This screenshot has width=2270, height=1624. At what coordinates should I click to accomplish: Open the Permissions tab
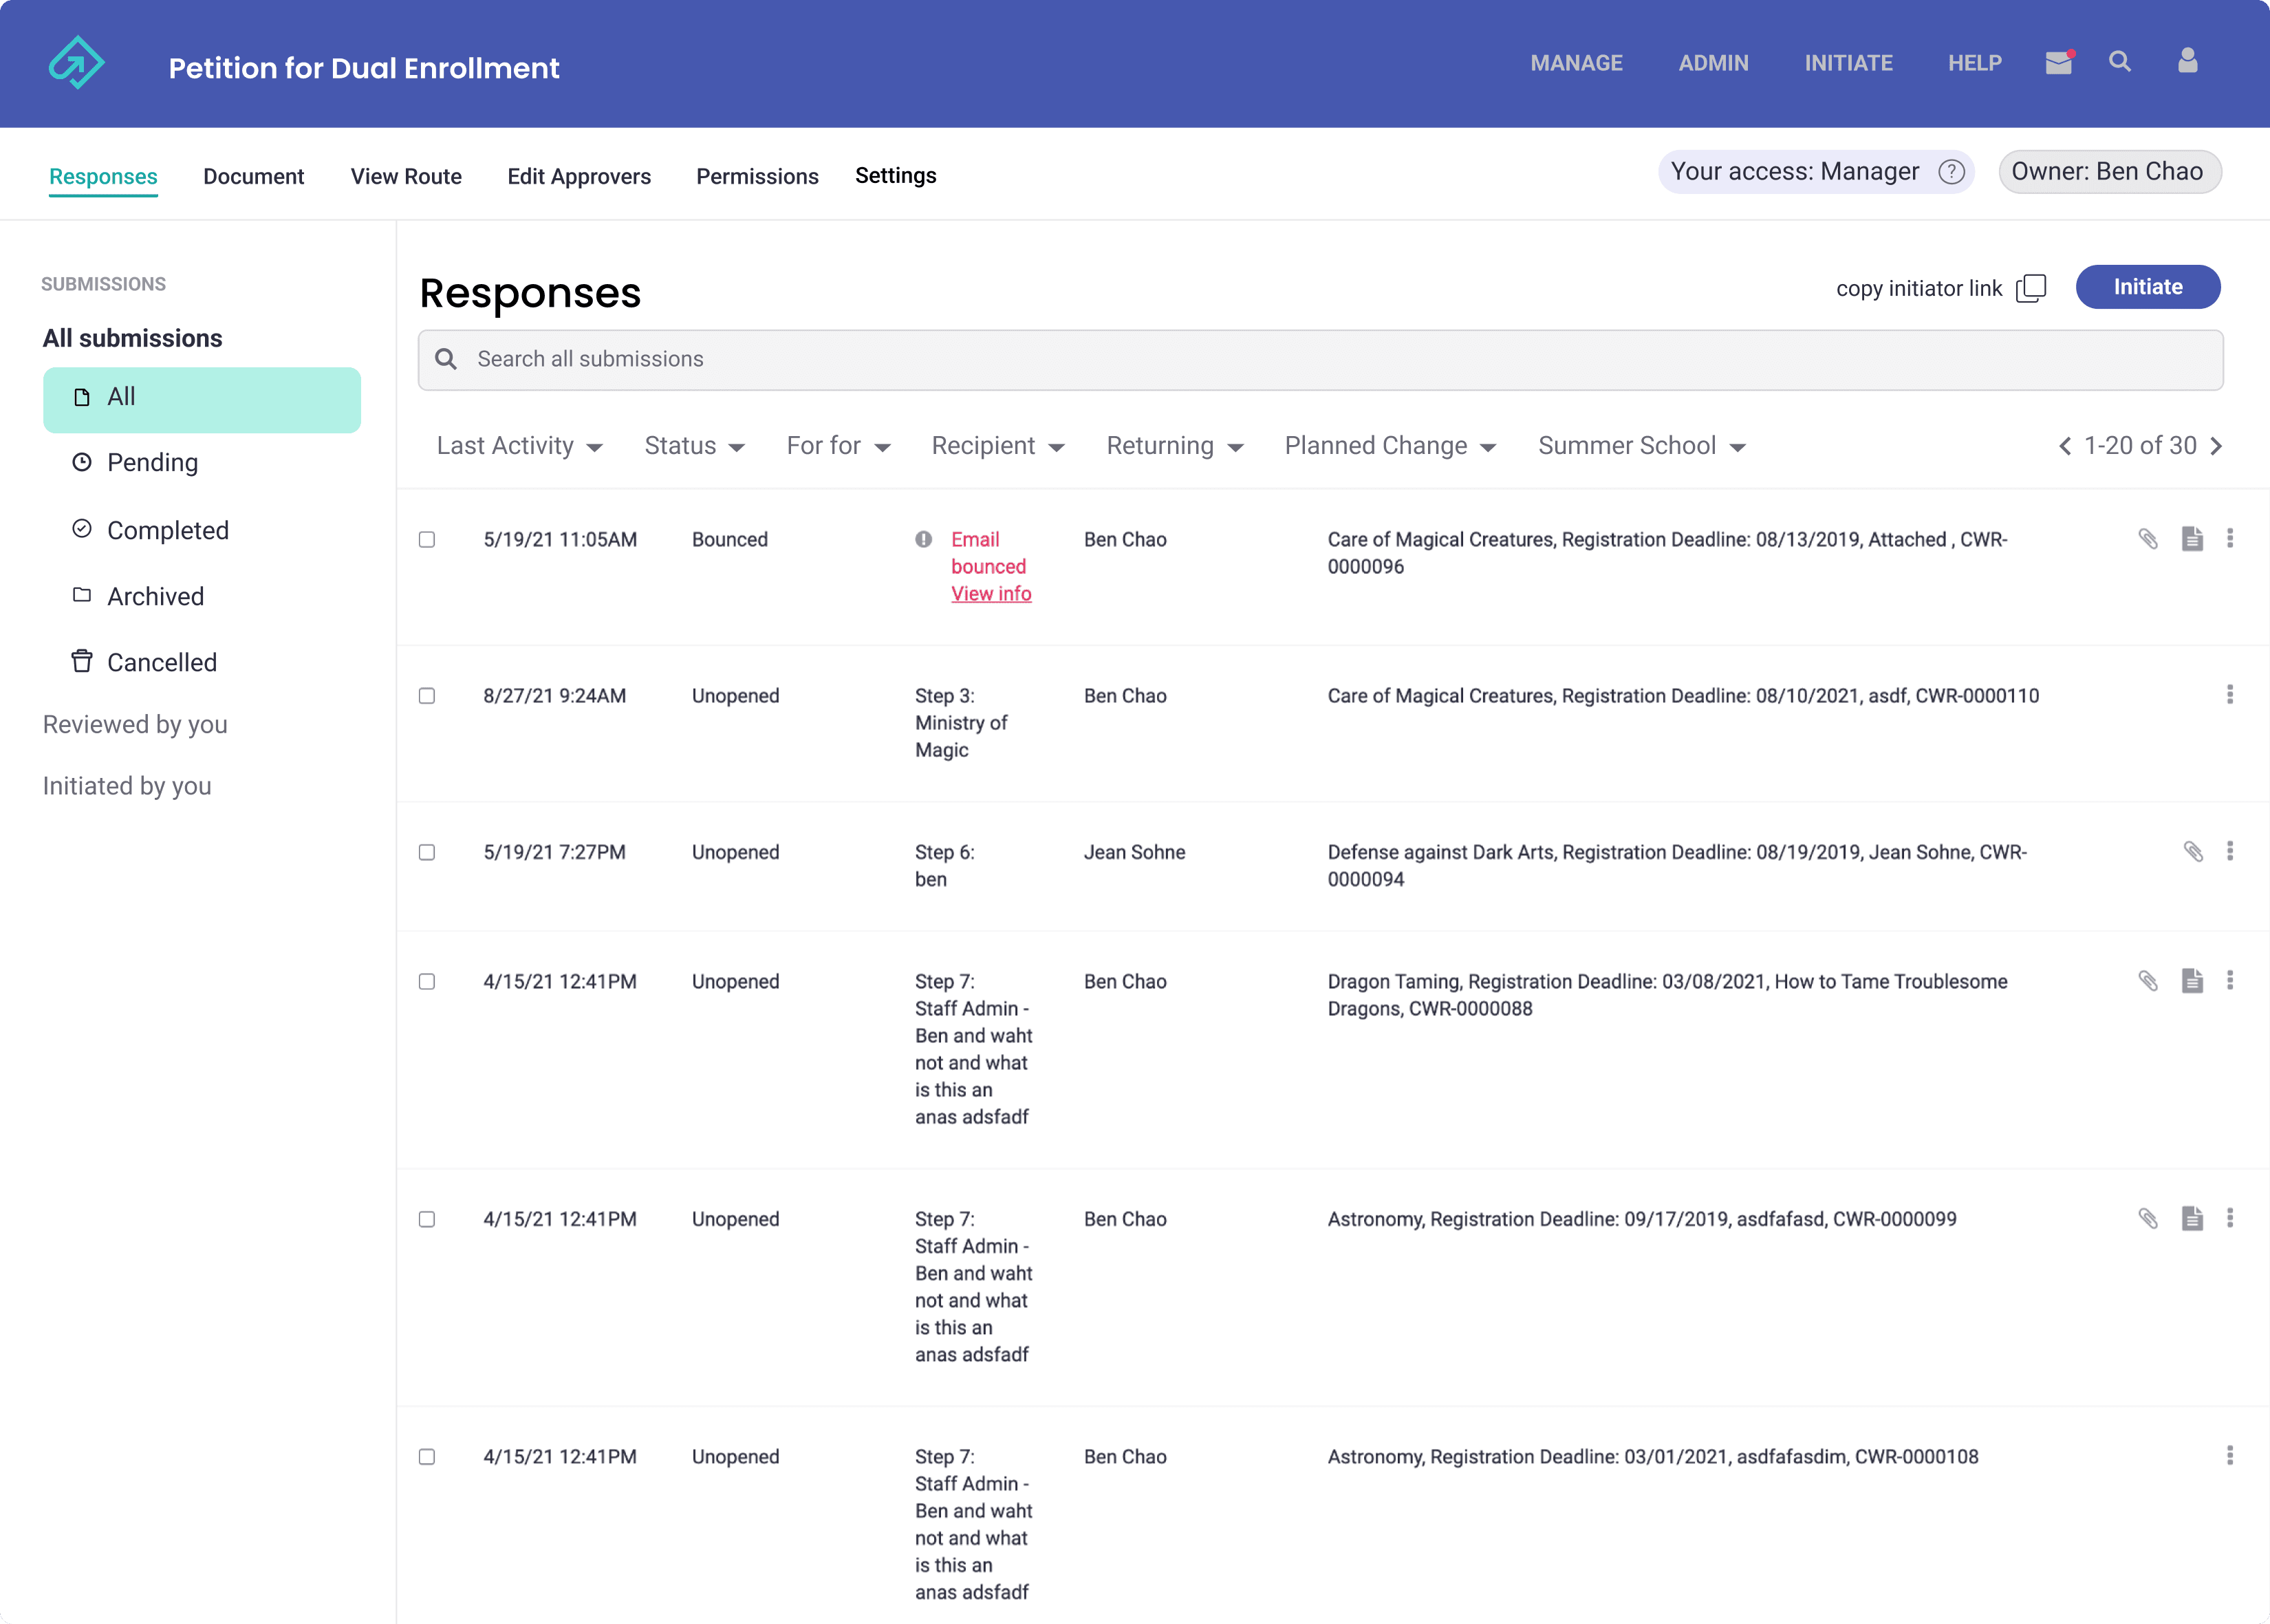(757, 176)
